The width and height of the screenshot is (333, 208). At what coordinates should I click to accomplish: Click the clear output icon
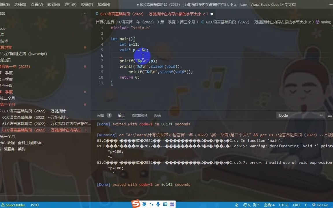(330, 115)
